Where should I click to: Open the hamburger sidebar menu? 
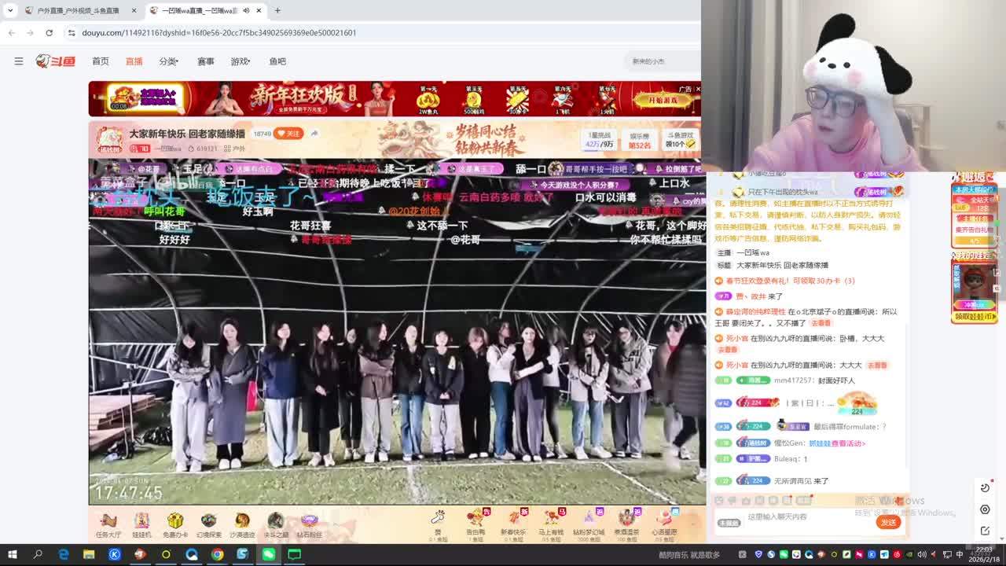tap(19, 61)
